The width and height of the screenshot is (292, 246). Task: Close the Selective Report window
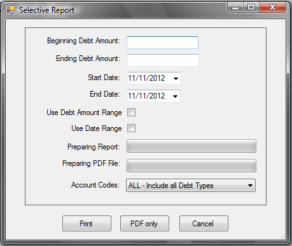pyautogui.click(x=273, y=8)
